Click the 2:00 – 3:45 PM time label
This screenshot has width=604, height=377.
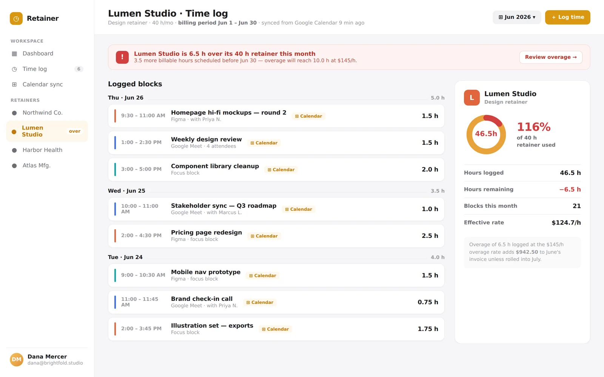[x=141, y=329]
